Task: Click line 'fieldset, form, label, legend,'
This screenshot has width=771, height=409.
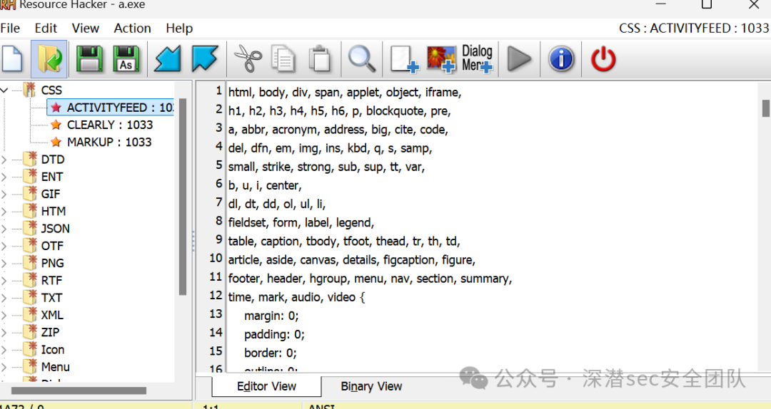Action: (x=301, y=223)
